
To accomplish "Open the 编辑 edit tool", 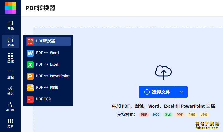I will coord(10,74).
